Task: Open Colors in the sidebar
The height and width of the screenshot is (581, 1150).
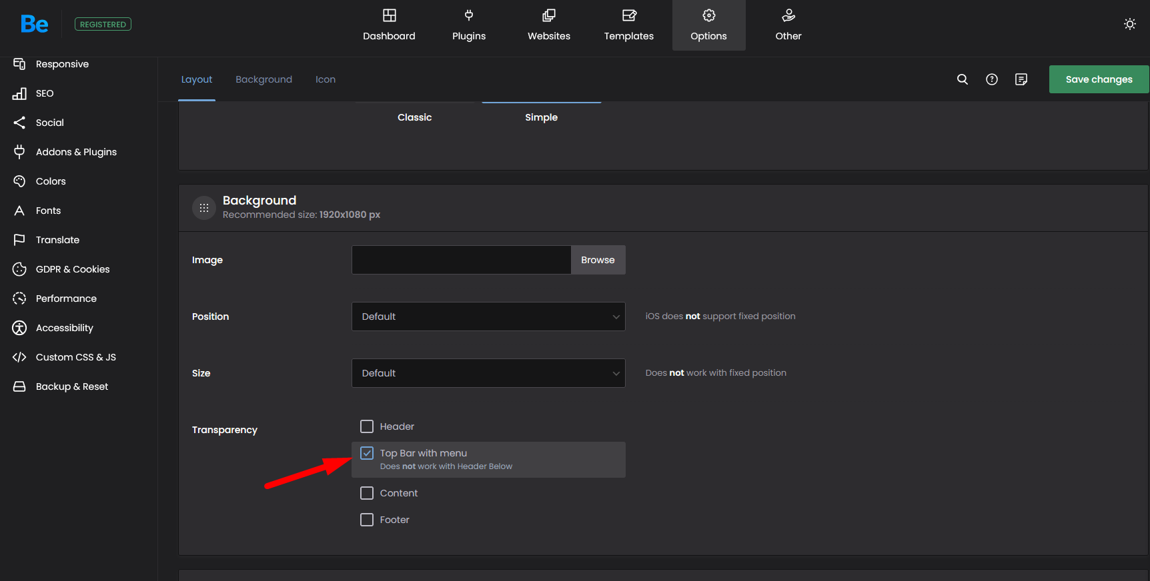Action: pos(51,181)
